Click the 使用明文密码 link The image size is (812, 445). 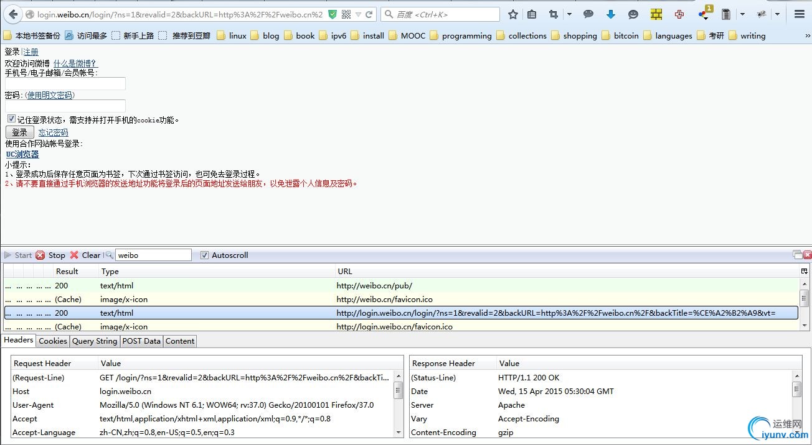(x=50, y=95)
